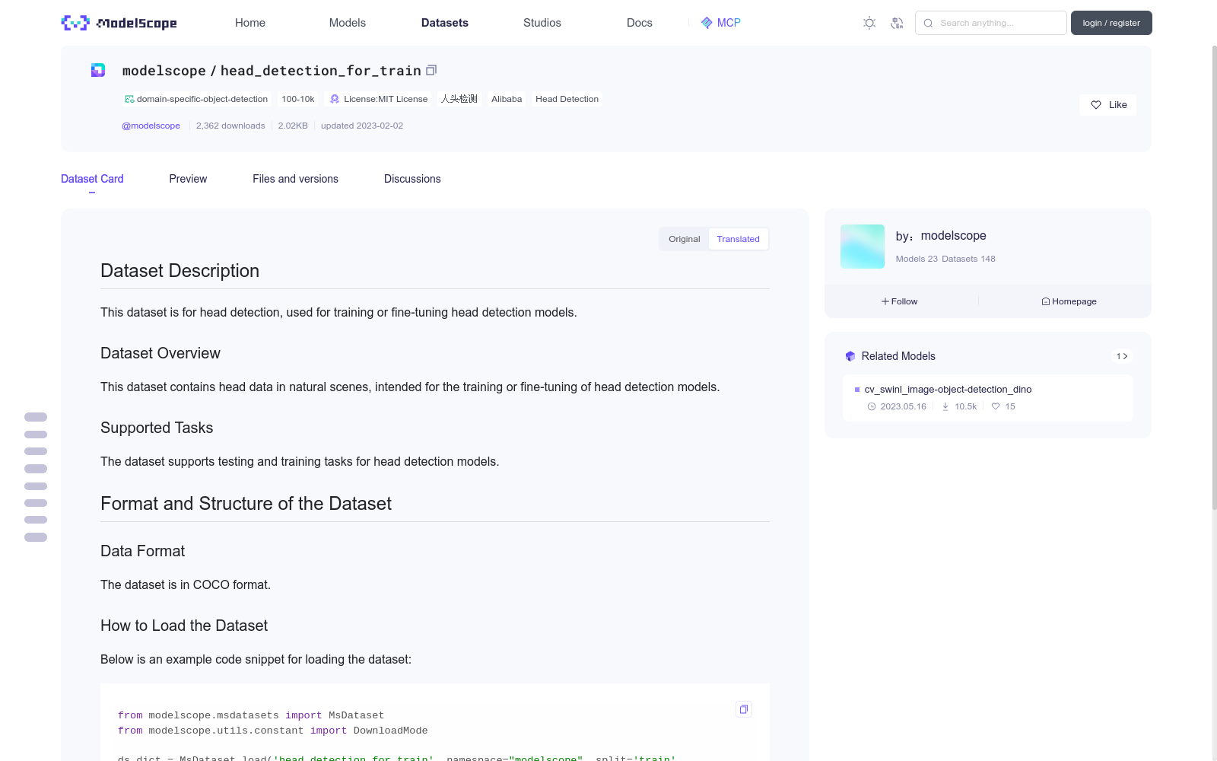1217x761 pixels.
Task: Click the ModelScope logo
Action: 119,23
